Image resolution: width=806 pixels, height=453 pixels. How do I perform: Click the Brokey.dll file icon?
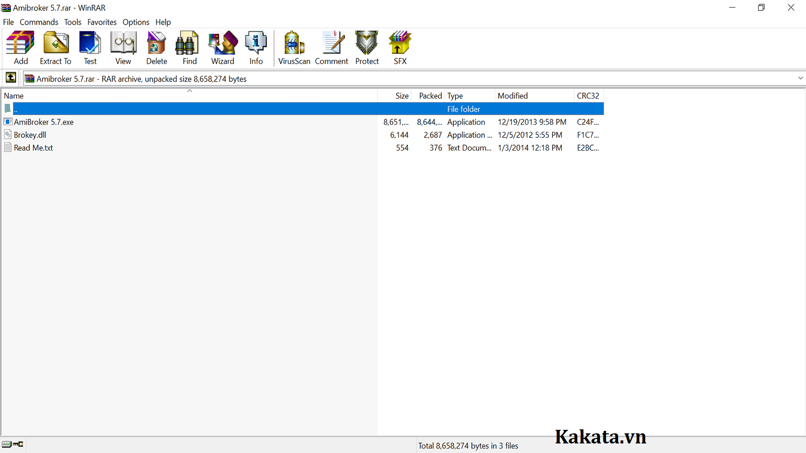[8, 134]
